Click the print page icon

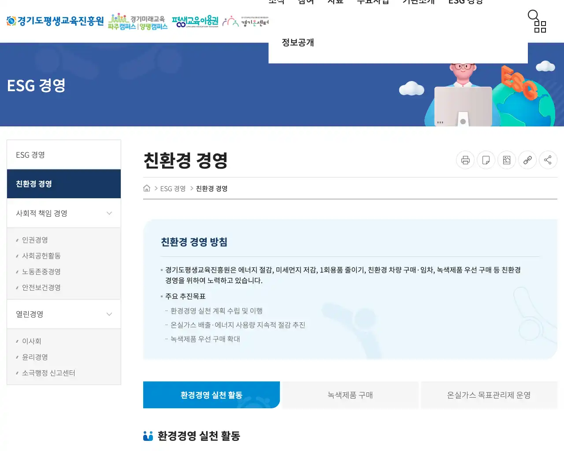(465, 160)
